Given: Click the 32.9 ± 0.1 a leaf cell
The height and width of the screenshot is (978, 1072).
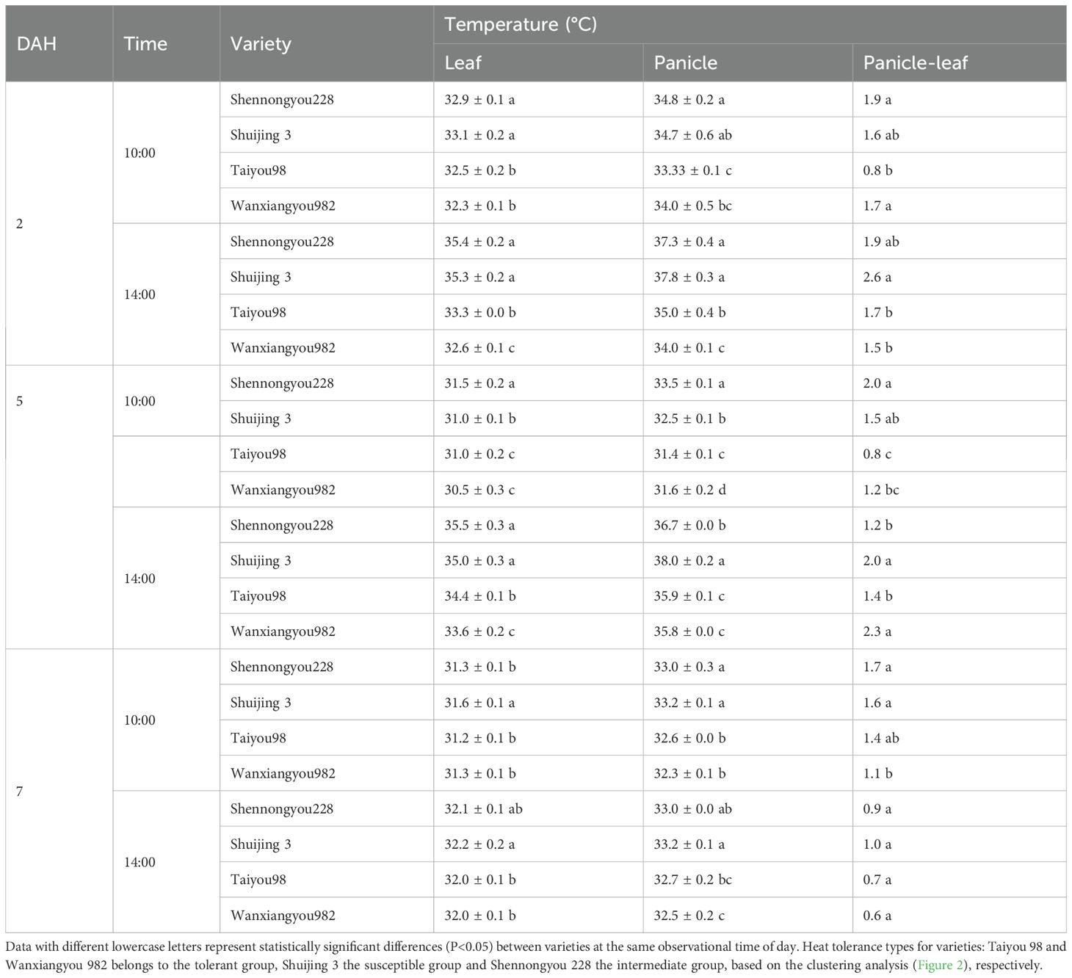Looking at the screenshot, I should pos(479,100).
